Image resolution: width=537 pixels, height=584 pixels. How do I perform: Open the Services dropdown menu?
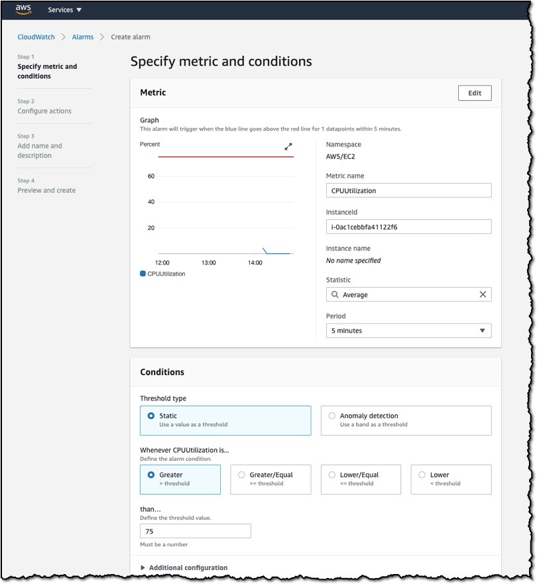pyautogui.click(x=64, y=10)
